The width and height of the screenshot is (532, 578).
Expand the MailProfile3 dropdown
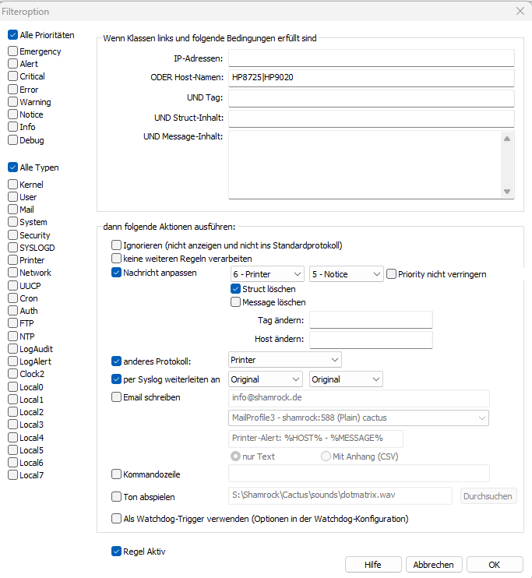(359, 418)
